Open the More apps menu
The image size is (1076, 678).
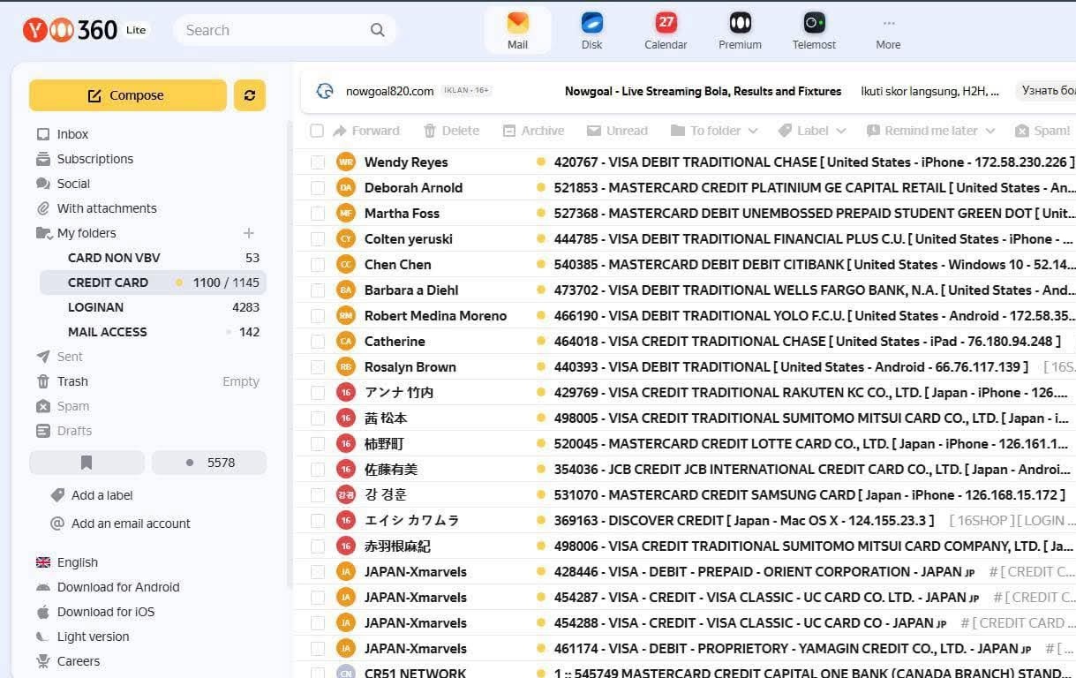[888, 30]
